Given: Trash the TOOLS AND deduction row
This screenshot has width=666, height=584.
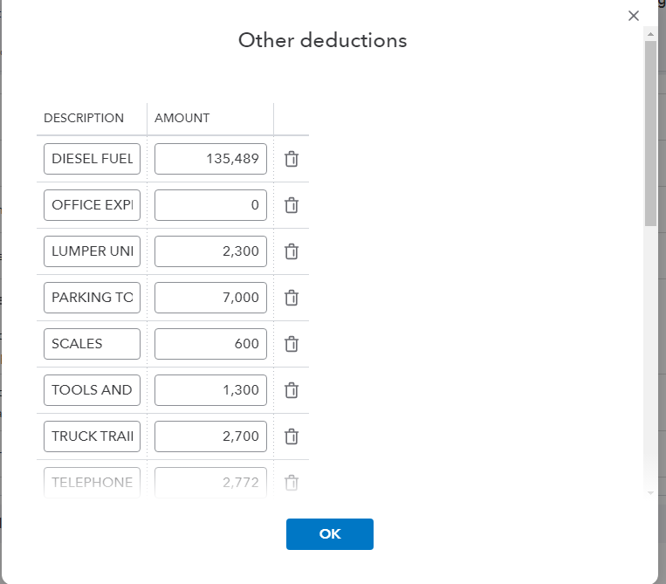Looking at the screenshot, I should pyautogui.click(x=292, y=390).
